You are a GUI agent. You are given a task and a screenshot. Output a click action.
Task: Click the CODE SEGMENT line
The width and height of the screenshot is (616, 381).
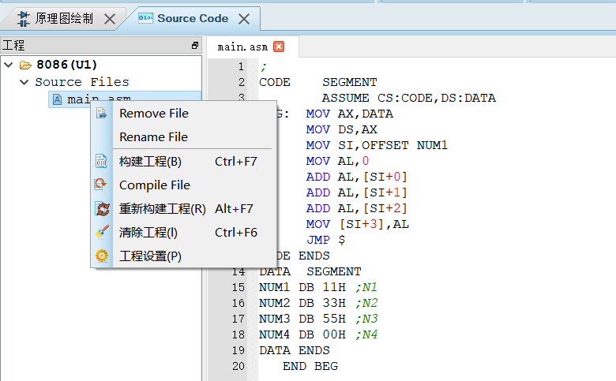[x=317, y=82]
